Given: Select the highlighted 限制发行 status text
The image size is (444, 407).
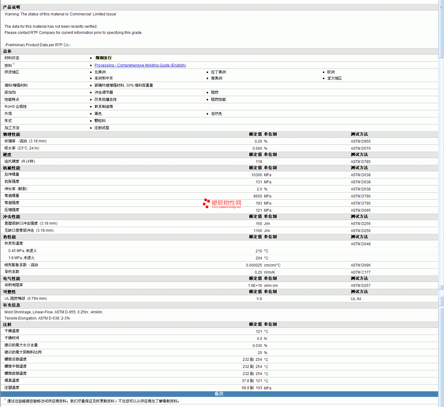Looking at the screenshot, I should [104, 58].
